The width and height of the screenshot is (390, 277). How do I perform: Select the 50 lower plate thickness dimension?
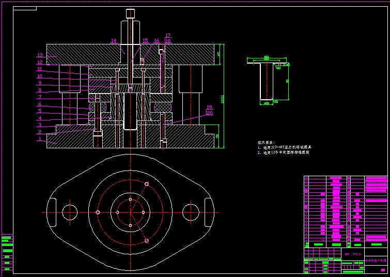217,136
